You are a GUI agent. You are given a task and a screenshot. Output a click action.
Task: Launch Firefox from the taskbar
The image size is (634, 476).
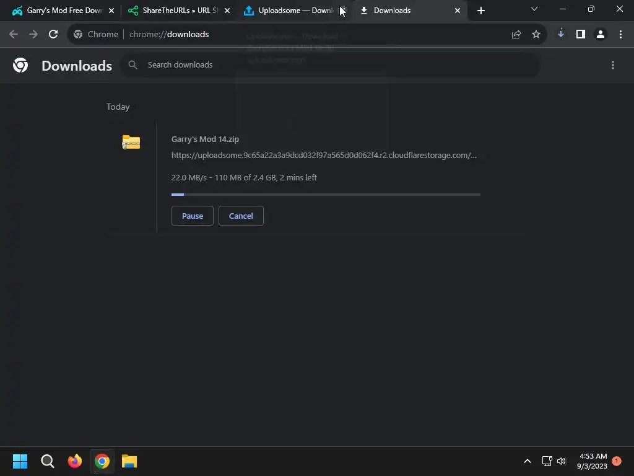(x=75, y=461)
